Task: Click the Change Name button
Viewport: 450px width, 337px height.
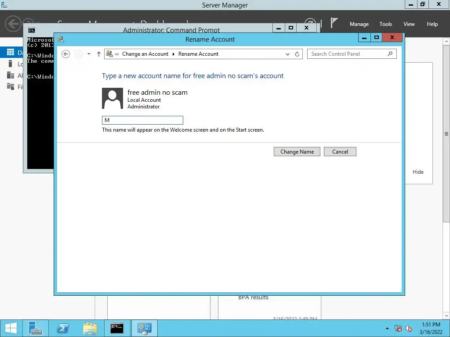Action: pyautogui.click(x=297, y=151)
